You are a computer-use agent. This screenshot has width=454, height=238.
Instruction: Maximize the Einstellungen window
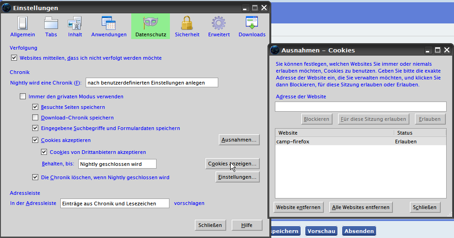[255, 8]
